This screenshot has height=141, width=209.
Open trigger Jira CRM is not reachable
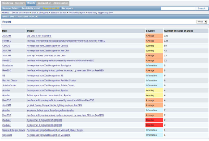[x=39, y=36]
